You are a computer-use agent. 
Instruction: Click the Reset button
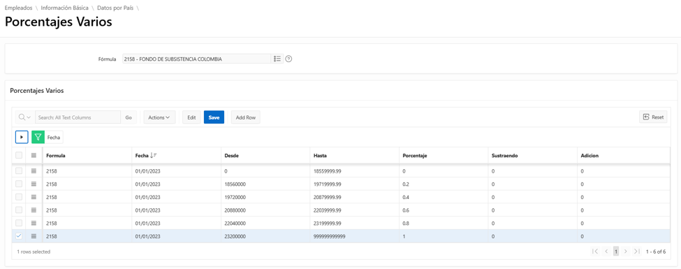[653, 117]
